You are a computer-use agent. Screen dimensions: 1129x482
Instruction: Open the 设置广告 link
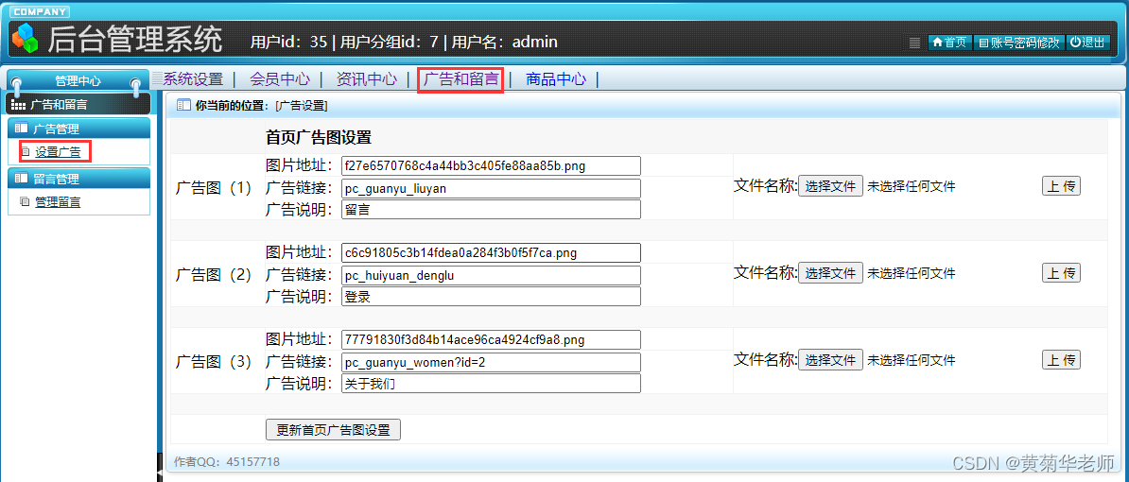pos(58,152)
